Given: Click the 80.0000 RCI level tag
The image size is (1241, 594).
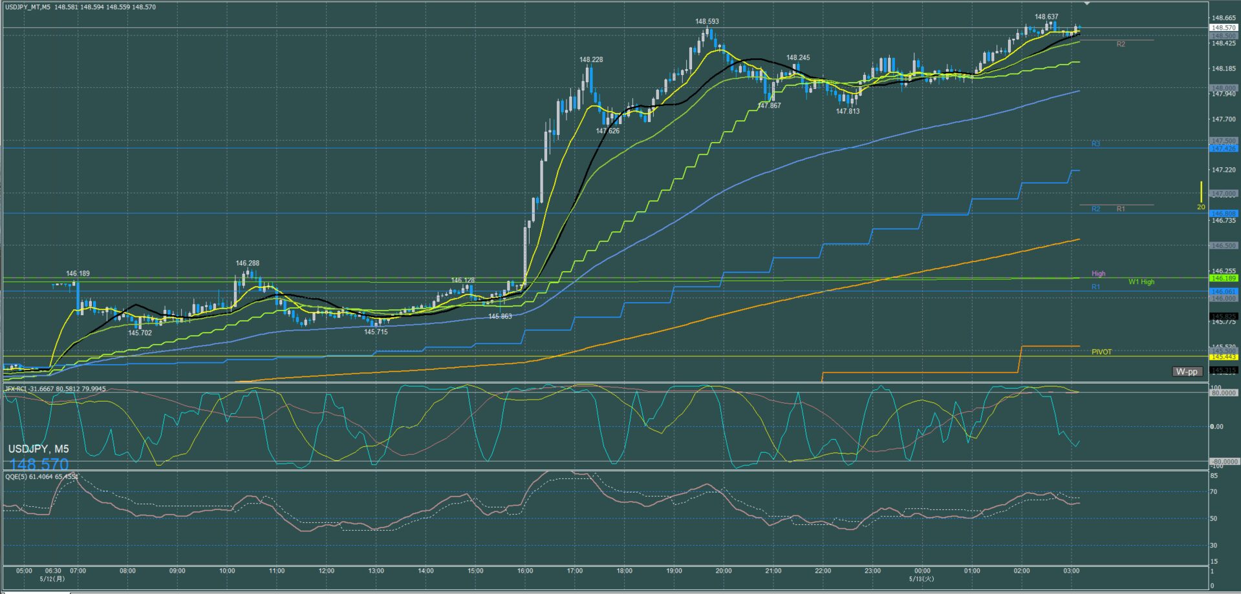Looking at the screenshot, I should [x=1224, y=393].
